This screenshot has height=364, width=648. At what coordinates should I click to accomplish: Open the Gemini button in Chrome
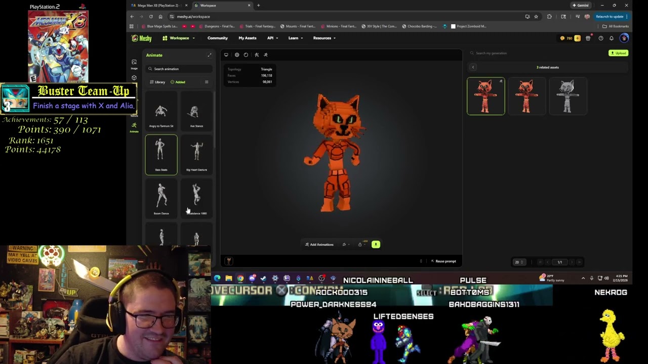(581, 5)
